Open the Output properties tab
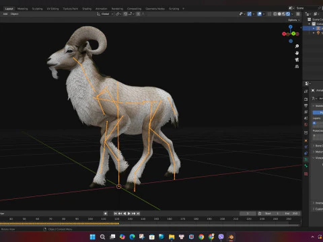The image size is (323, 242). tap(306, 106)
